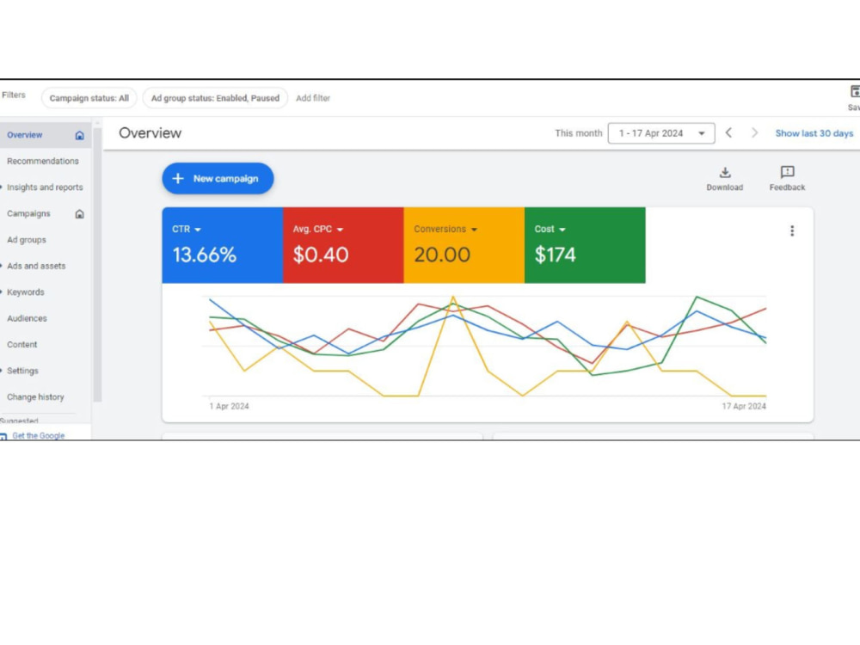Click the green $174 Cost scorecard
This screenshot has height=645, width=860.
[x=585, y=245]
